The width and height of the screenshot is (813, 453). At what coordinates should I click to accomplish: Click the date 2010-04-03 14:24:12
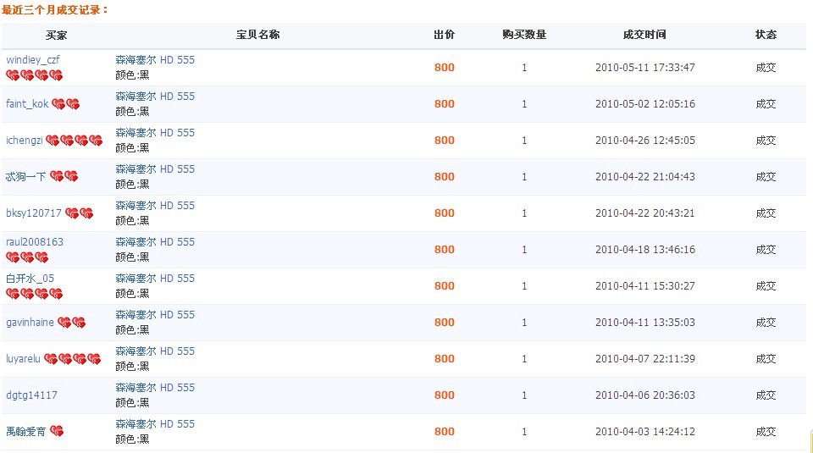coord(645,431)
